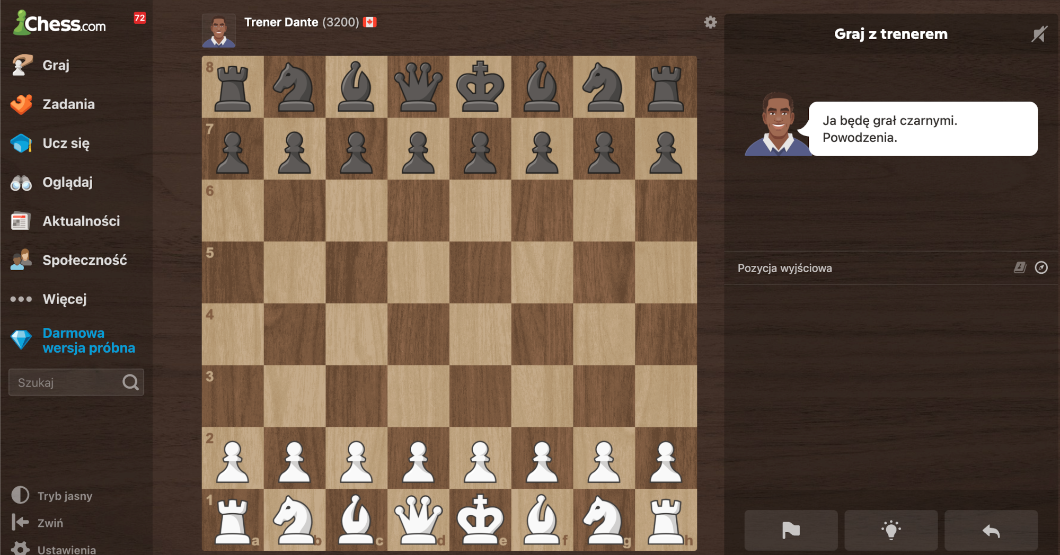The image size is (1060, 555).
Task: Click the Darmowa wersja próbna link
Action: (x=88, y=340)
